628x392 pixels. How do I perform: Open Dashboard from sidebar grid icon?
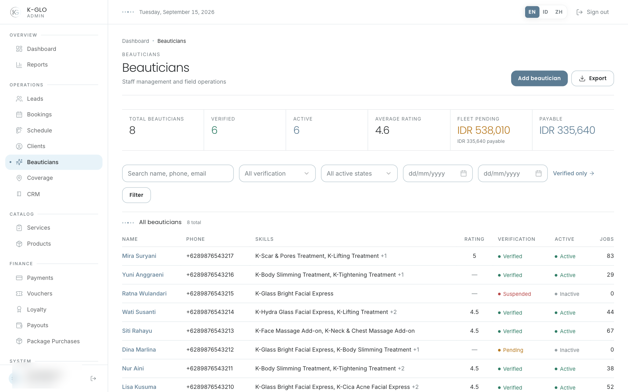(19, 49)
